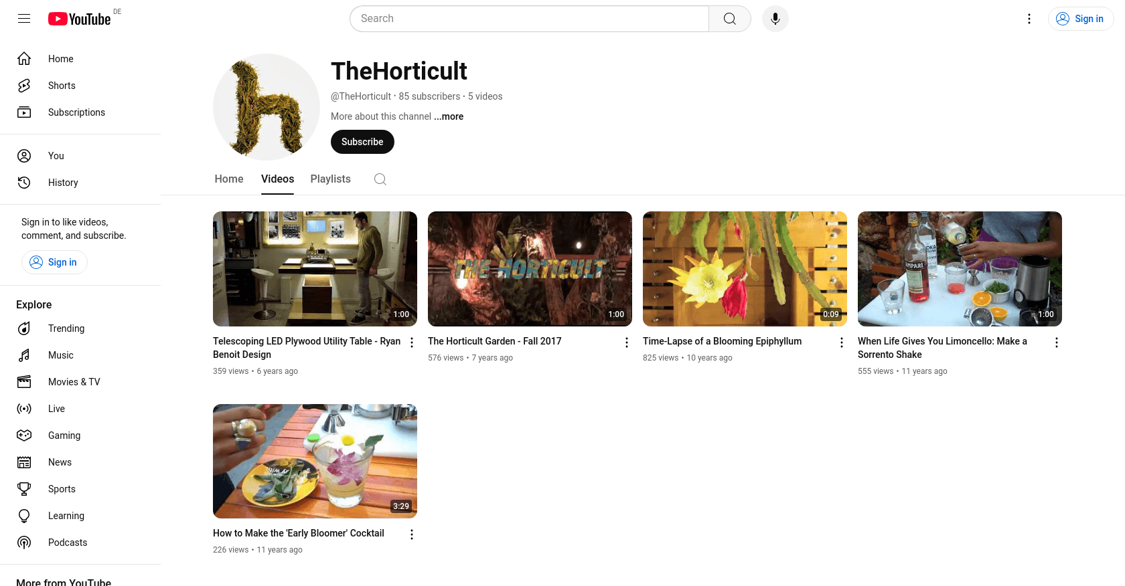
Task: Open the hamburger guide menu
Action: 24,19
